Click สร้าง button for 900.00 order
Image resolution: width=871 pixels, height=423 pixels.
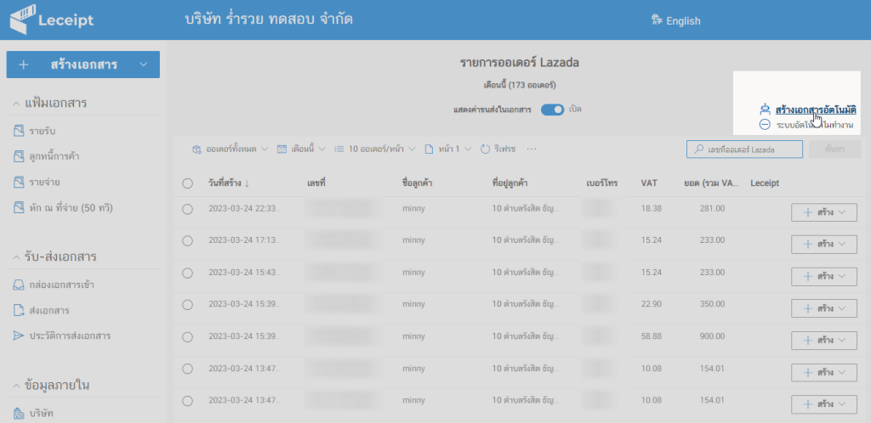click(823, 341)
